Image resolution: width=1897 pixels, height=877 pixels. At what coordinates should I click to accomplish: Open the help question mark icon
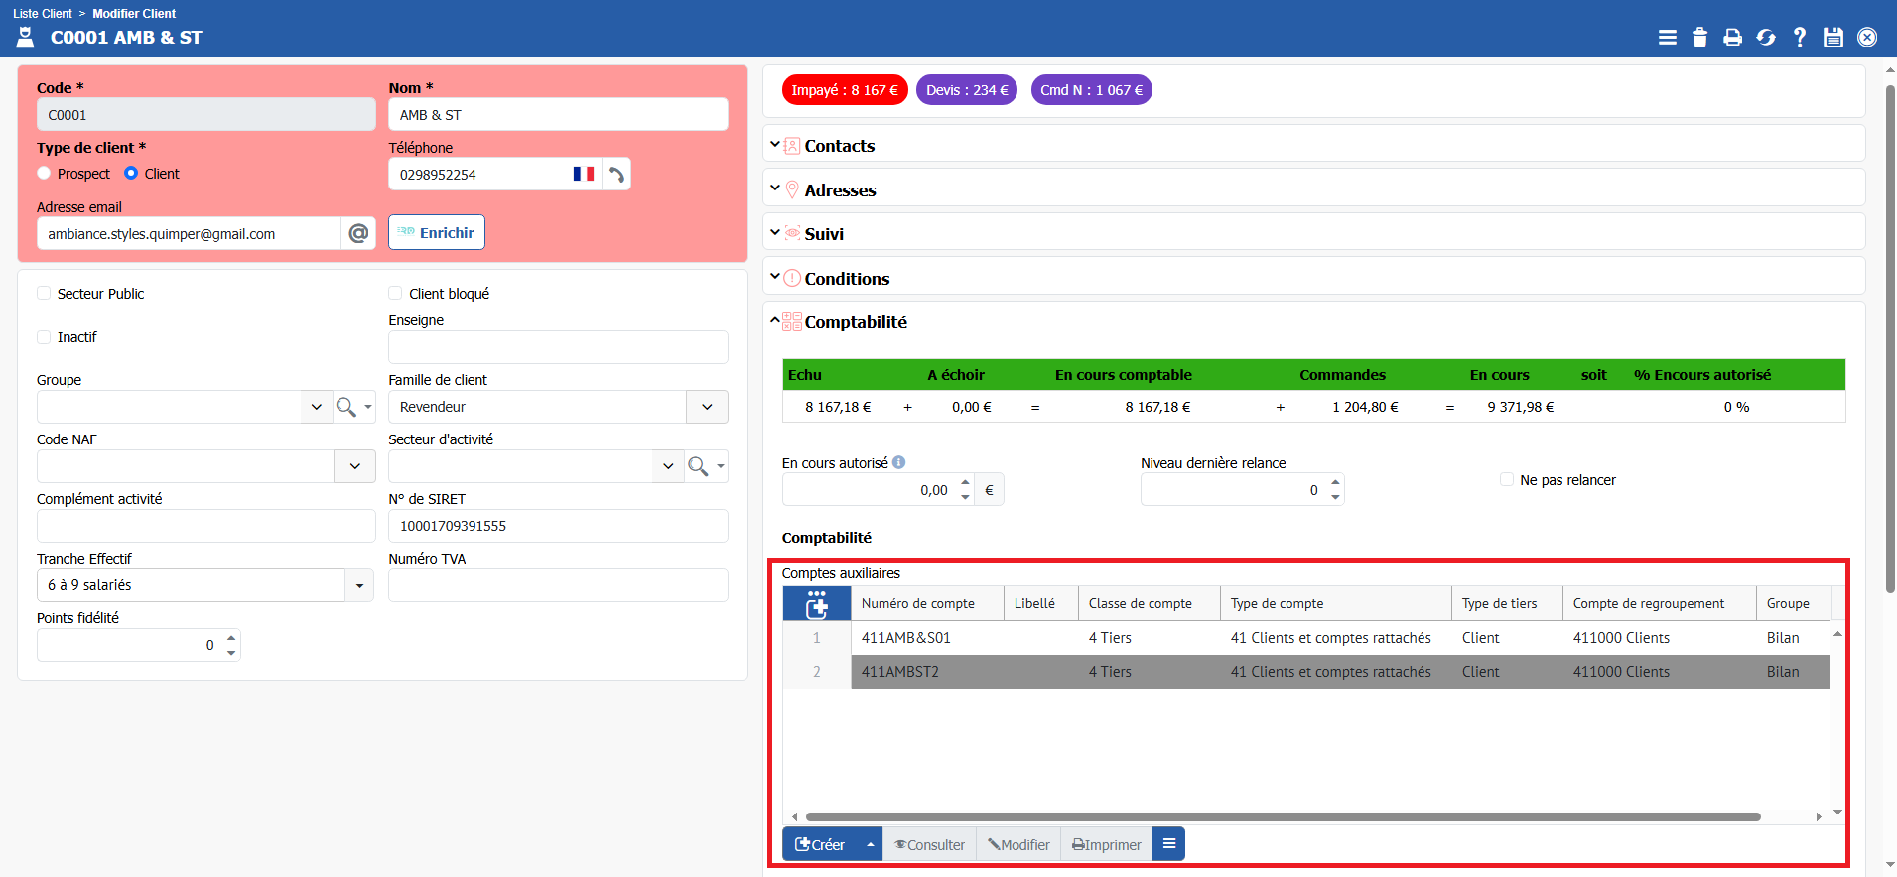pyautogui.click(x=1799, y=37)
